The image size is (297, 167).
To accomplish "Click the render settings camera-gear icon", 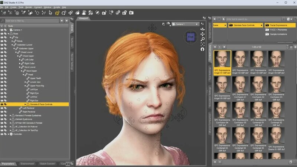I will coord(124,13).
